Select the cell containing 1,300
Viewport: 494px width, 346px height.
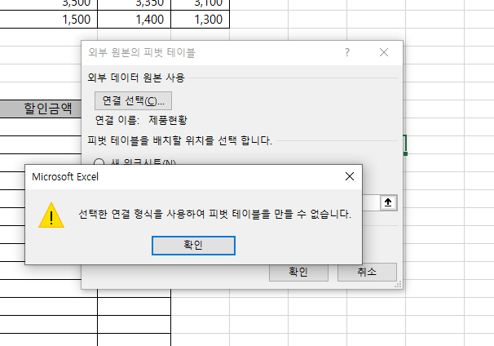point(201,20)
